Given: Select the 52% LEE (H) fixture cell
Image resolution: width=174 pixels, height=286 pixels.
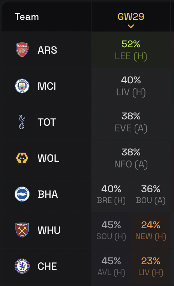Looking at the screenshot, I should (131, 50).
